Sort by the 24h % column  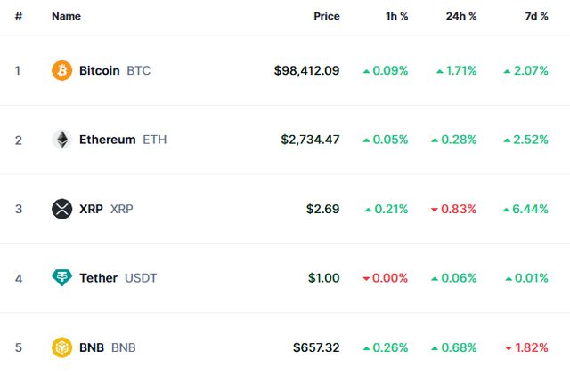click(461, 16)
